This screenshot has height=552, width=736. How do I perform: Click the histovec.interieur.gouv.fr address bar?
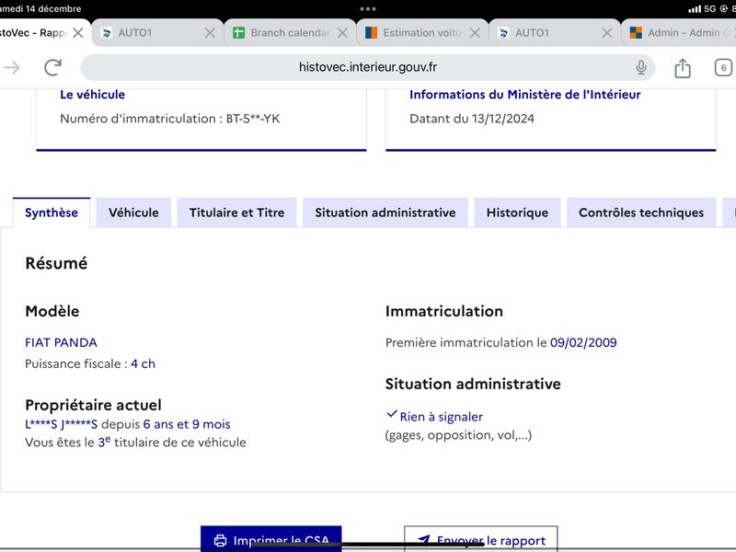[367, 67]
